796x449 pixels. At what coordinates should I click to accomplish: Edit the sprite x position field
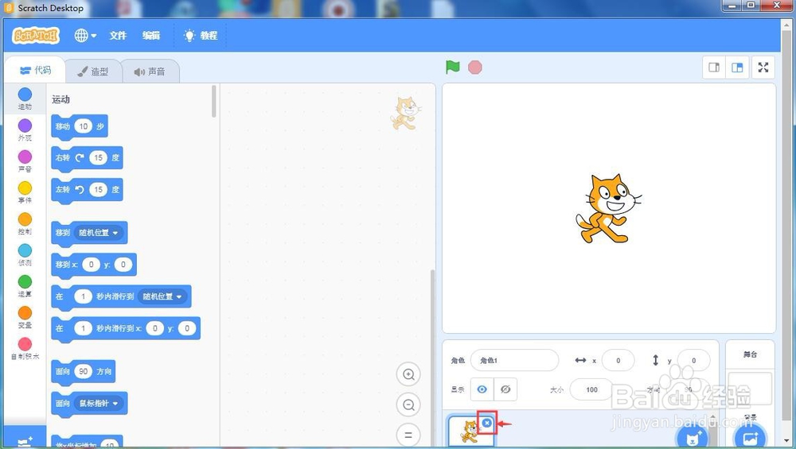click(x=618, y=360)
